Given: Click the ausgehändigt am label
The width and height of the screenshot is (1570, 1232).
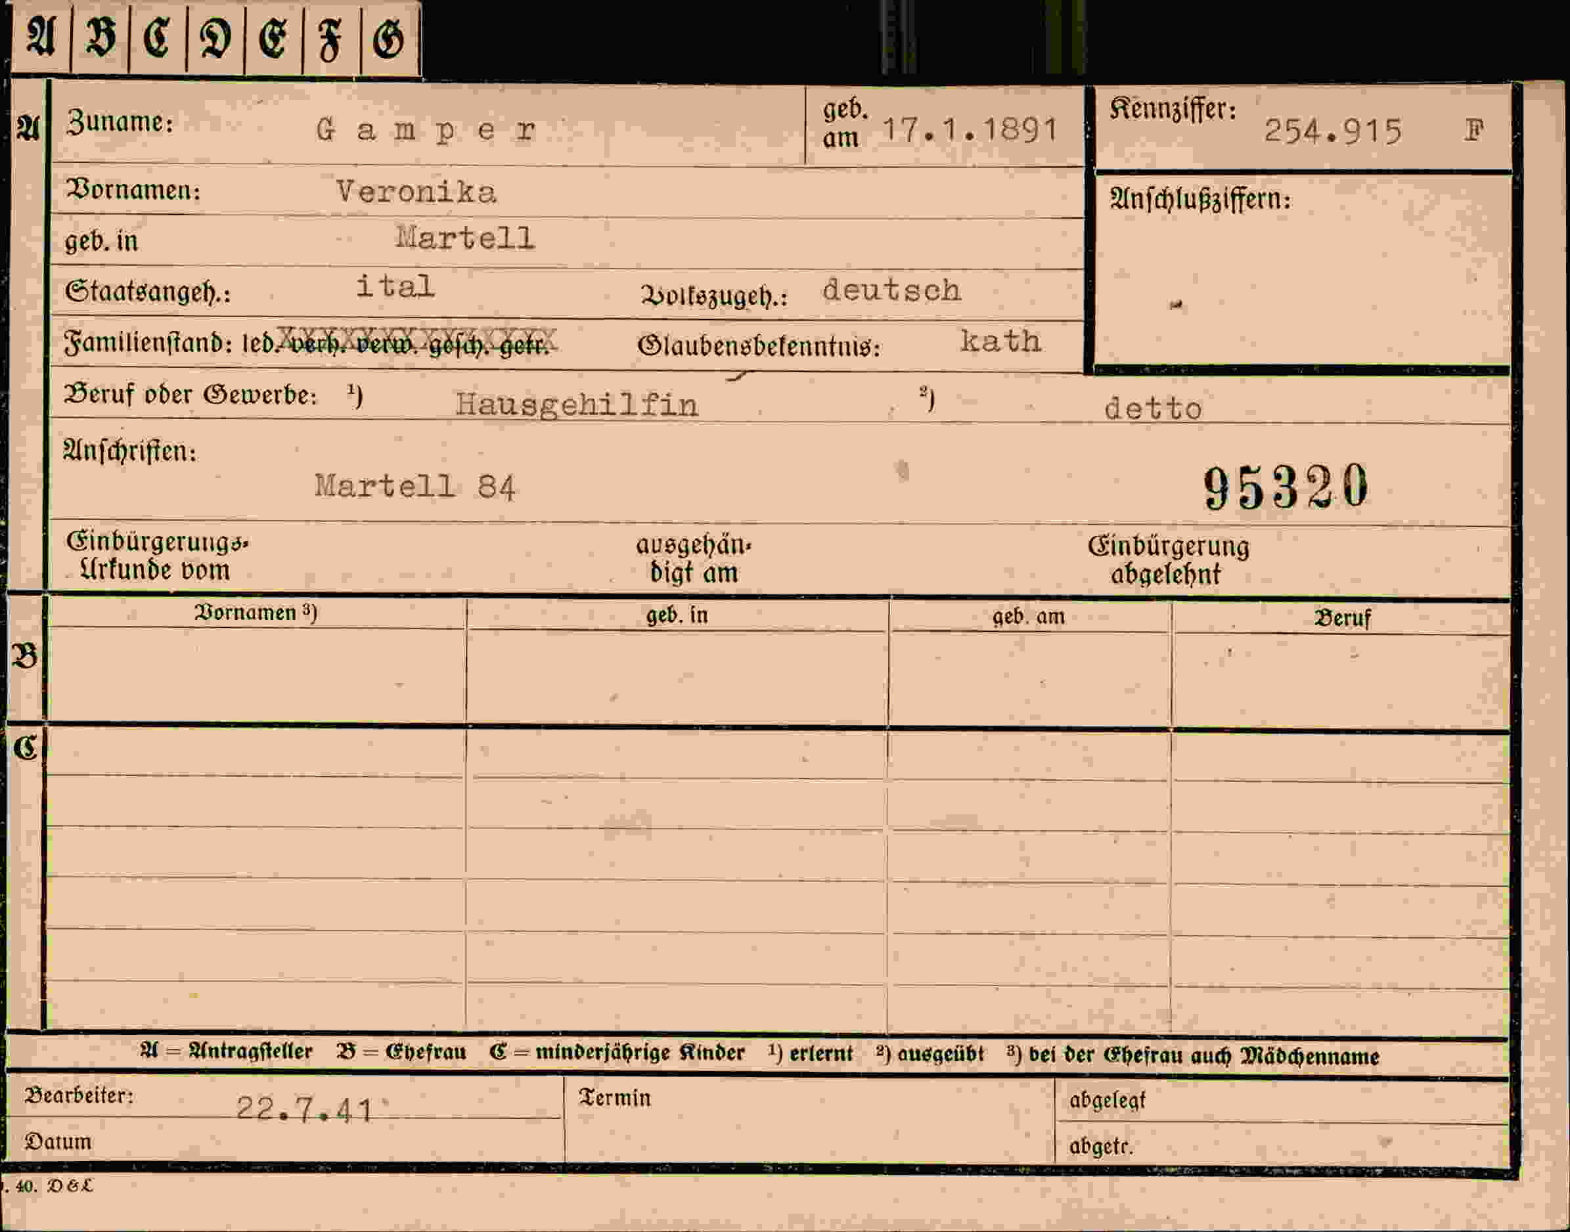Looking at the screenshot, I should [694, 559].
